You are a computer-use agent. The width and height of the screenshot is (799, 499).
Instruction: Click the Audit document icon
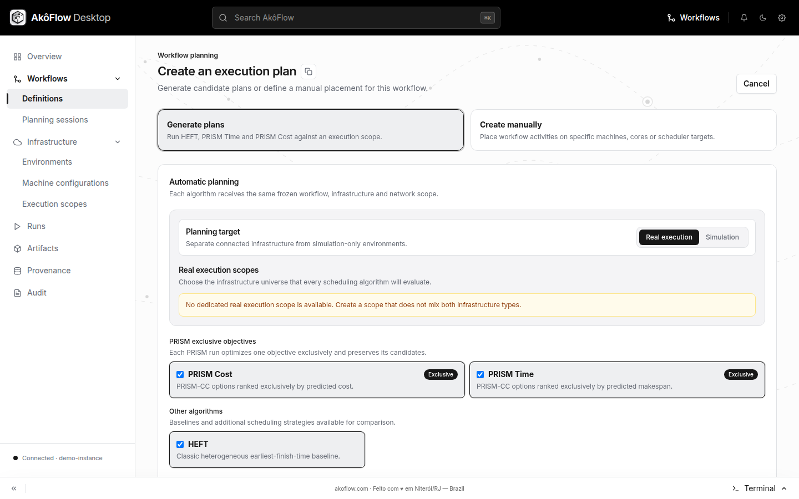click(x=17, y=293)
